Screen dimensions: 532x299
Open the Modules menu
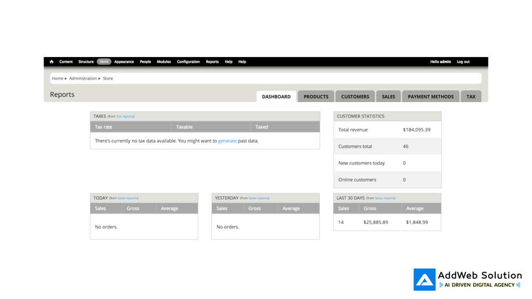(x=164, y=61)
